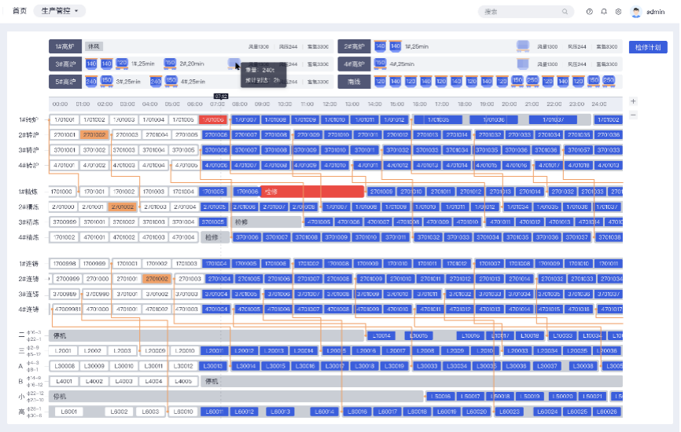Select block L4001 in B row

(x=64, y=381)
